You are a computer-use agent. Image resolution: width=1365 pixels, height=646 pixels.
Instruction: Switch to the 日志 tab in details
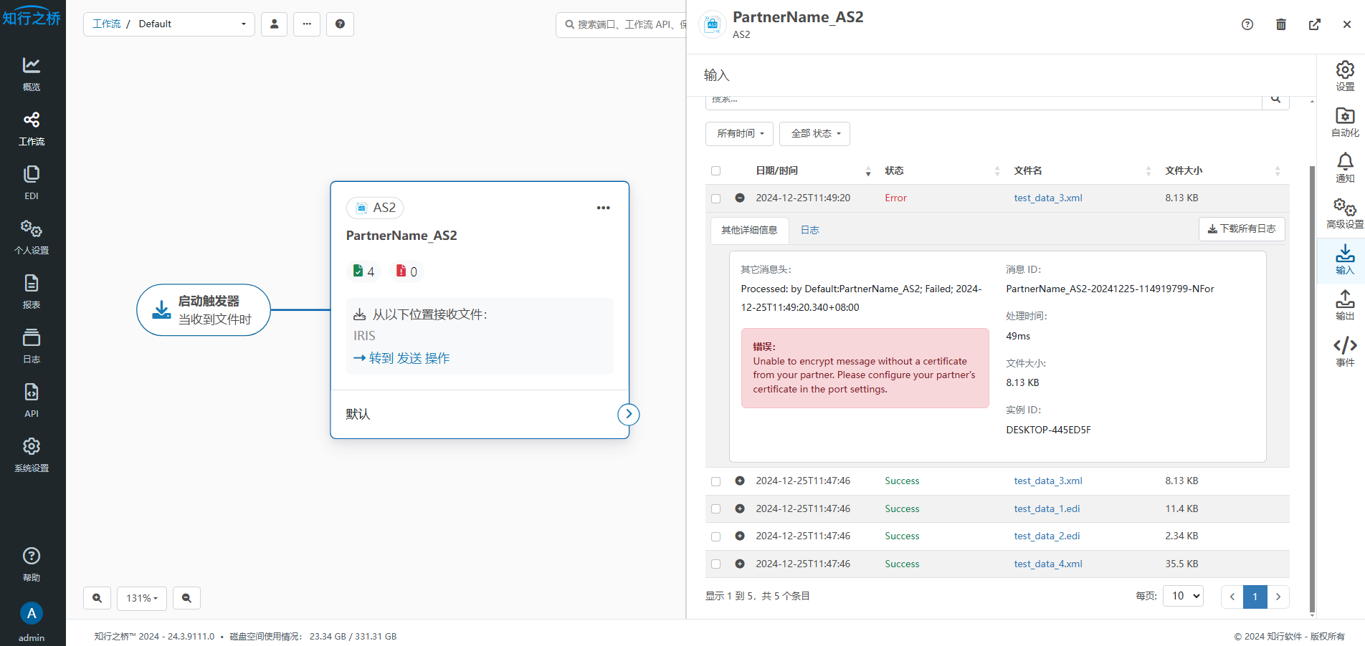809,230
